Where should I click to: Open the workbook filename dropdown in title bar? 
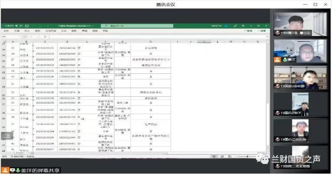76,26
